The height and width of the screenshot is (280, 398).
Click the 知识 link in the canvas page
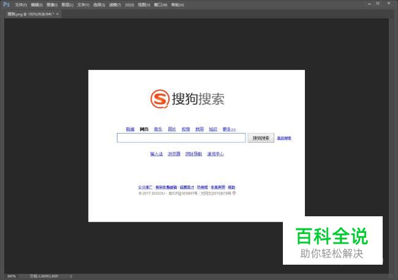213,129
